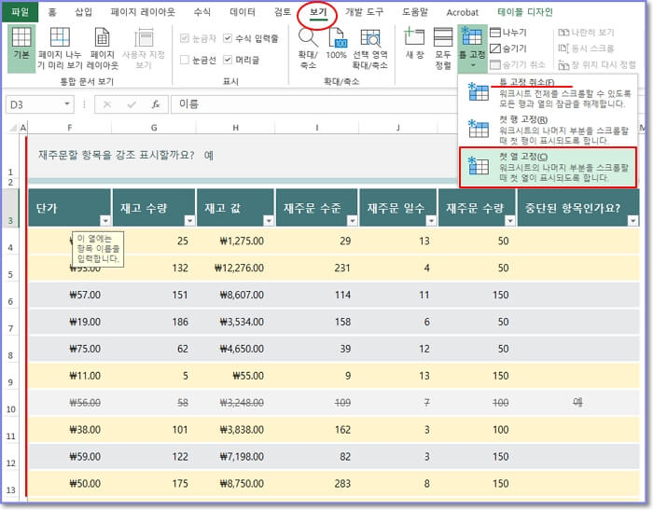Viewport: 653px width, 510px height.
Task: Click the insert function fx icon
Action: coord(156,104)
